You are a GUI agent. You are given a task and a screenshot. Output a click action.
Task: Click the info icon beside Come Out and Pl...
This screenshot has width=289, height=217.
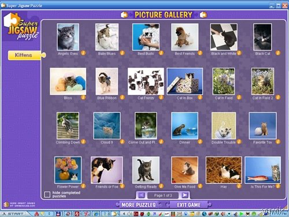pyautogui.click(x=161, y=142)
